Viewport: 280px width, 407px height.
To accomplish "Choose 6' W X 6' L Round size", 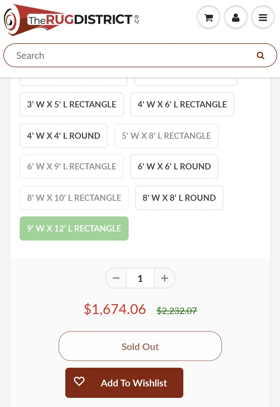I will (x=174, y=166).
